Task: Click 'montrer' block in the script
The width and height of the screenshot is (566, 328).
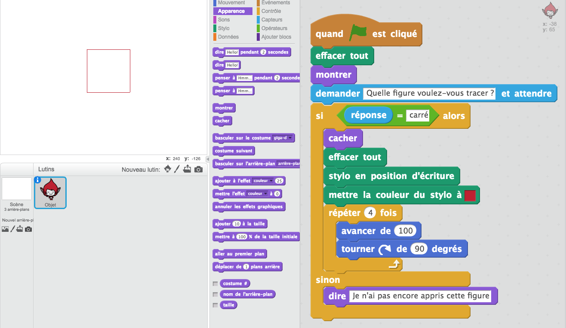Action: click(334, 75)
